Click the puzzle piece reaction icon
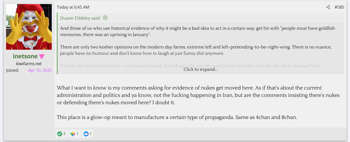This screenshot has width=350, height=142. (x=73, y=134)
